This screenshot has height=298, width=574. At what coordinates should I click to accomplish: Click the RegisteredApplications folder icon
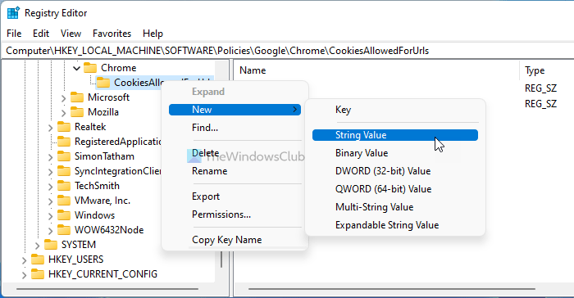[x=64, y=142]
